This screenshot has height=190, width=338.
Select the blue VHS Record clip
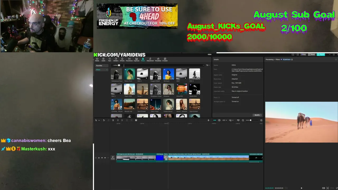coord(160,158)
